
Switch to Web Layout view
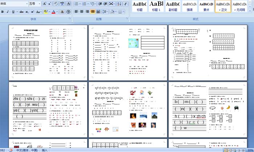234,151
